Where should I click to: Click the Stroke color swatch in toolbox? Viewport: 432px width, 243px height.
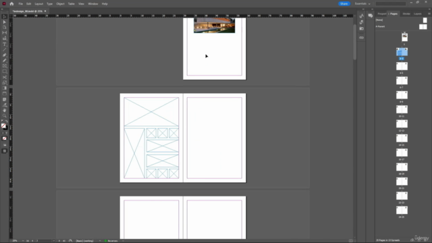(6, 128)
